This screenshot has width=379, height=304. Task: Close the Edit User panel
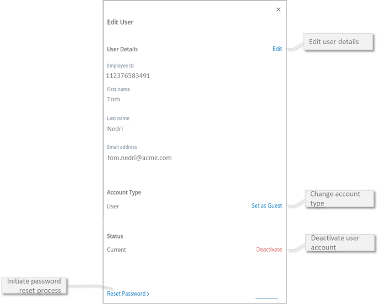pyautogui.click(x=278, y=9)
